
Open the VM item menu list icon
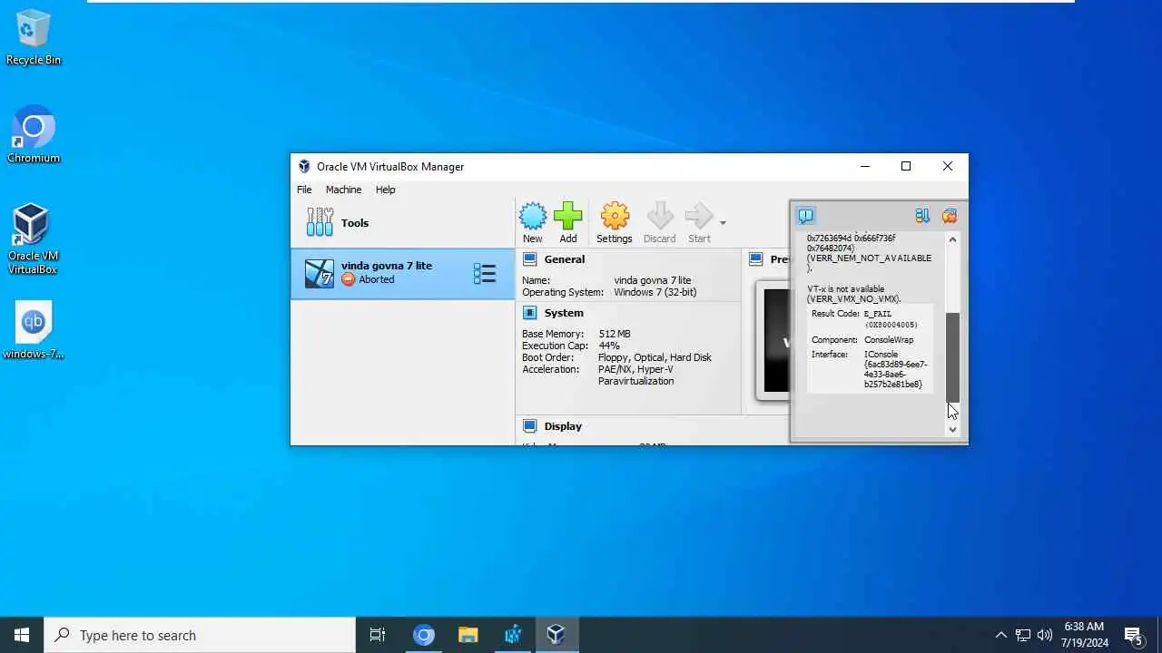[485, 274]
